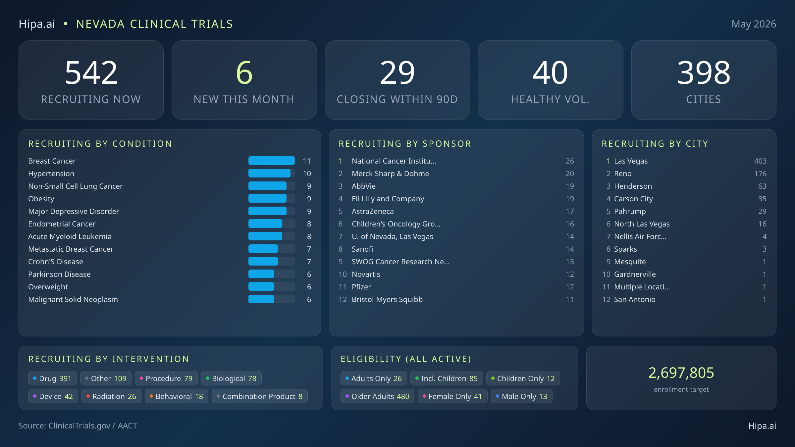Click San Antonio city row
This screenshot has width=795, height=447.
(x=684, y=299)
